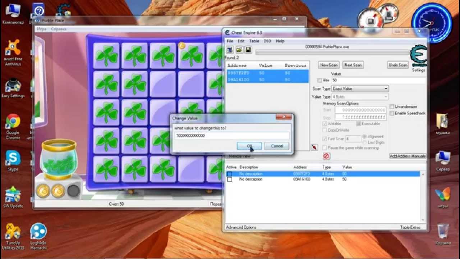The height and width of the screenshot is (259, 460).
Task: Toggle the Executable checkbox
Action: 359,124
